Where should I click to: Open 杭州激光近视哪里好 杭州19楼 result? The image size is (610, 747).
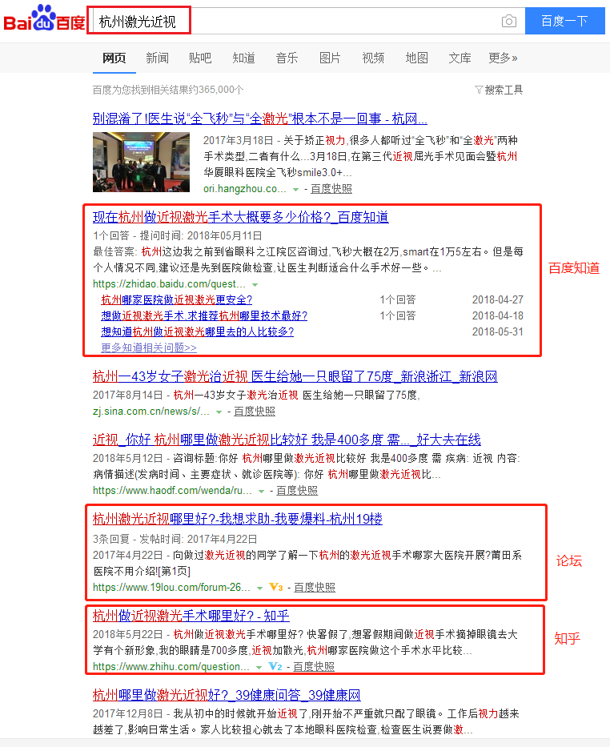pos(237,518)
